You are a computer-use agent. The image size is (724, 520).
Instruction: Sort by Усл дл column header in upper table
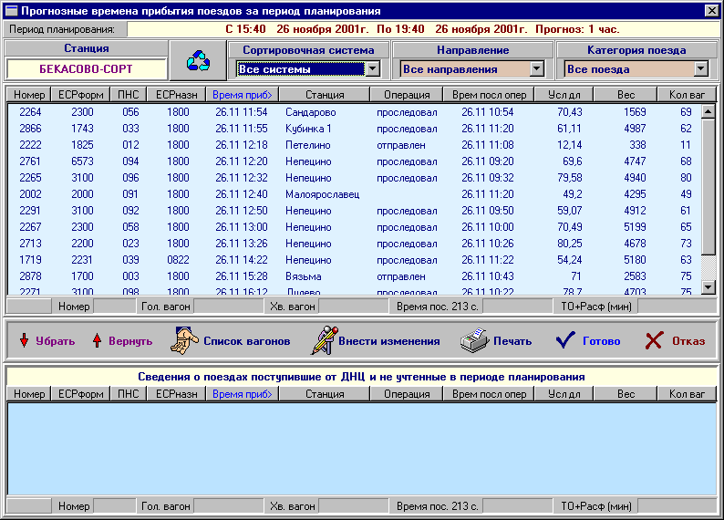point(564,95)
